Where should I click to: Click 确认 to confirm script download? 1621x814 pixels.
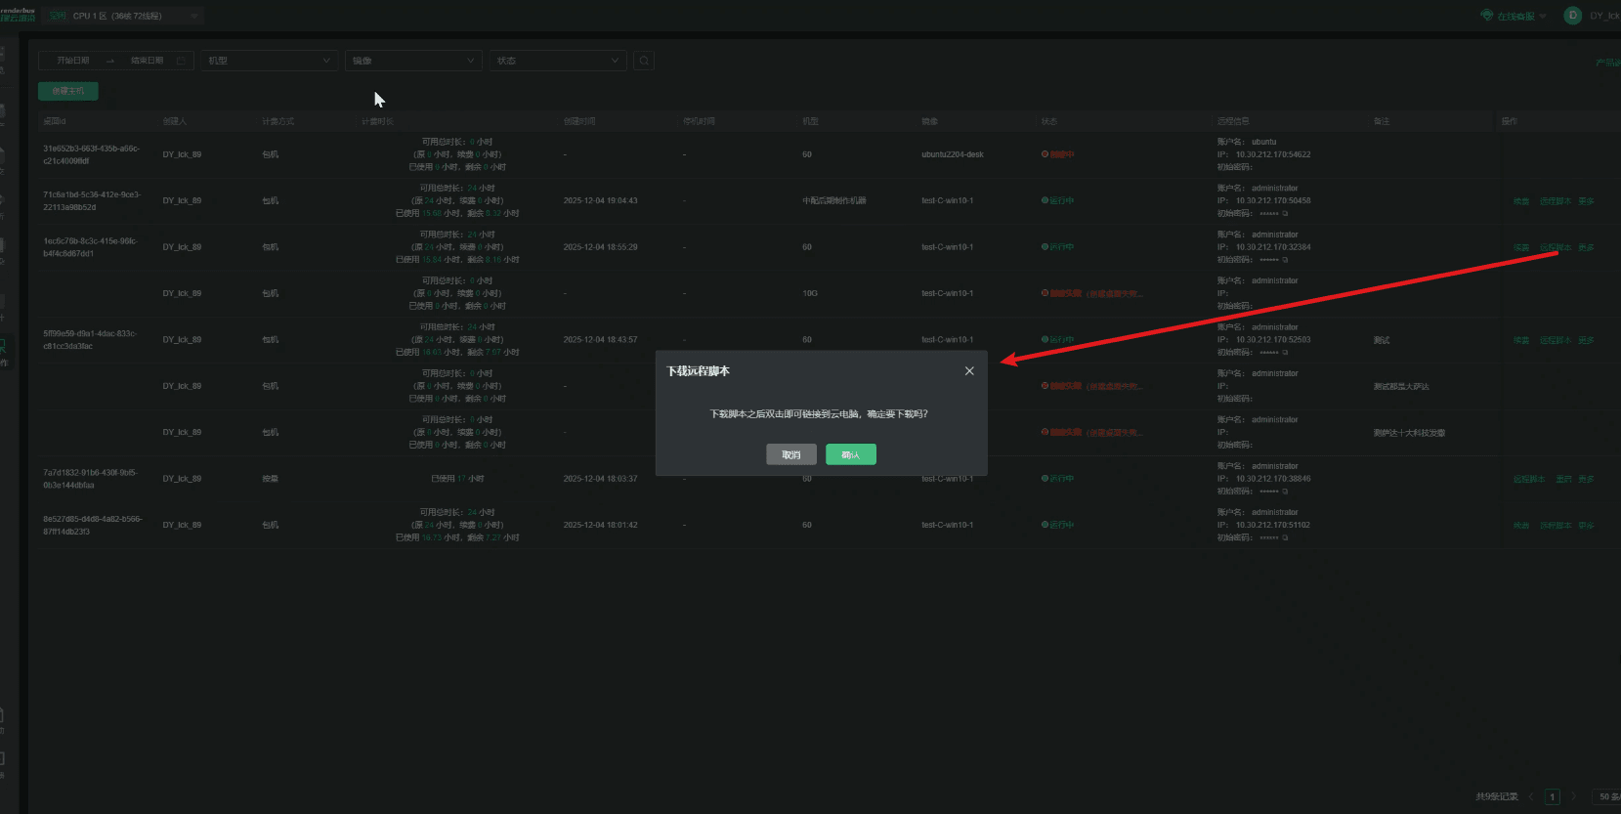(x=850, y=454)
